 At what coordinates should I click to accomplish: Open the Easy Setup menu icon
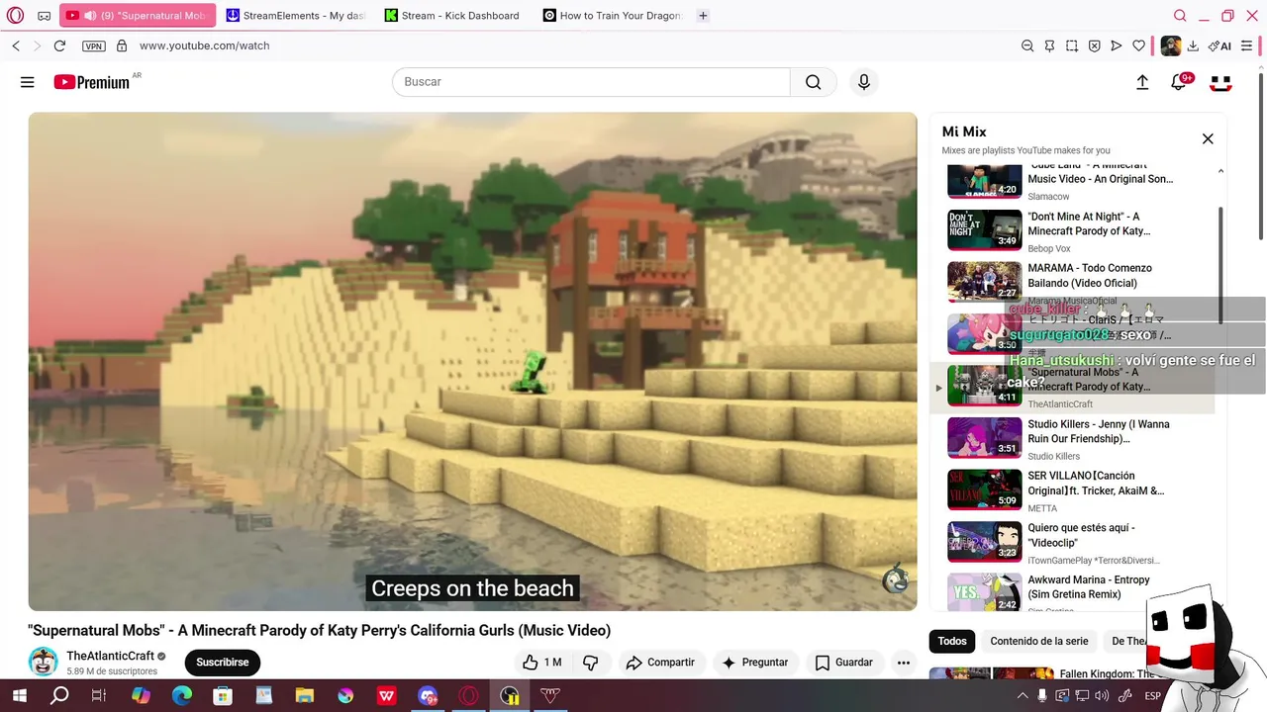point(1246,45)
